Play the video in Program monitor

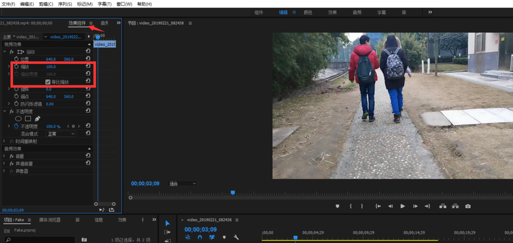[403, 206]
